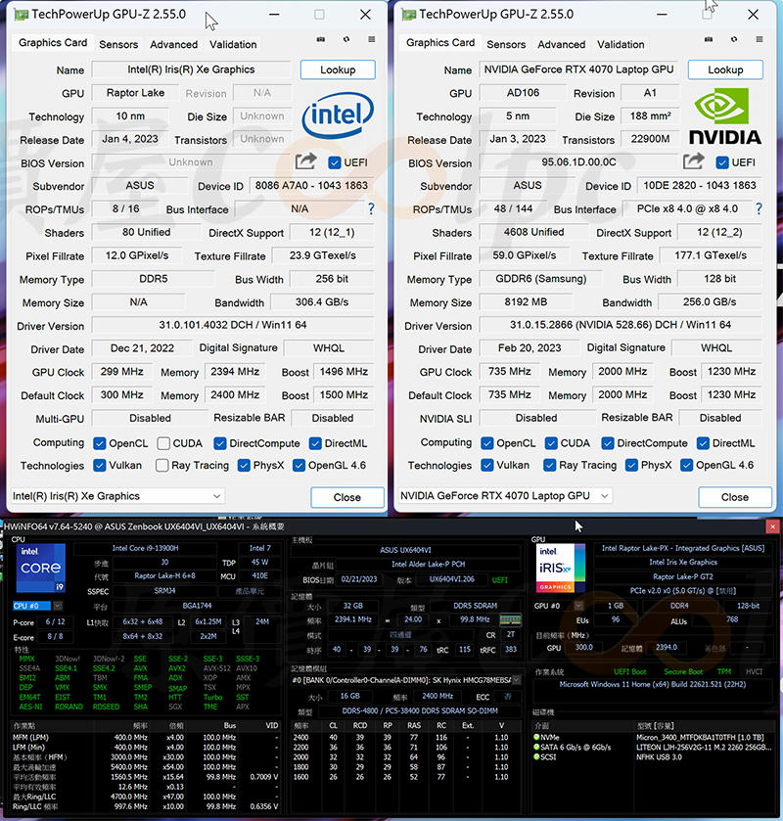Screen dimensions: 783x821
Task: Switch to Sensors tab in Intel GPU-Z window
Action: [118, 44]
